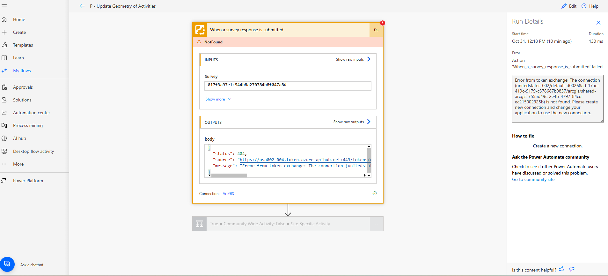The image size is (608, 276).
Task: Click the Solutions icon
Action: (x=4, y=100)
